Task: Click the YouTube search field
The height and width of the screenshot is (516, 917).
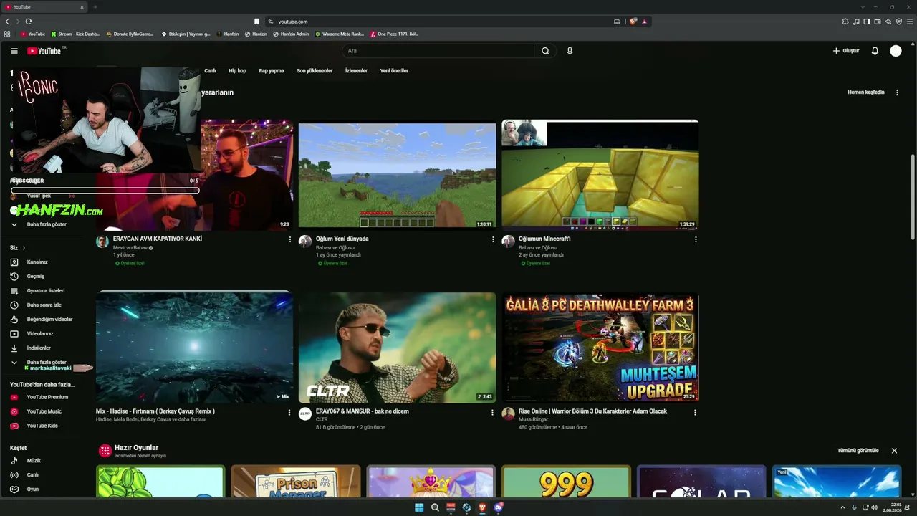Action: [x=438, y=51]
